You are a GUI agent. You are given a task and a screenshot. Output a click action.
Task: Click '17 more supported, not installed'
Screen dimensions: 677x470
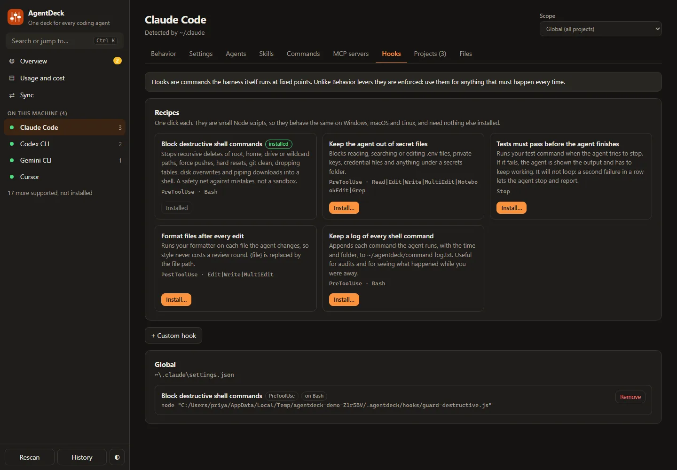coord(50,193)
